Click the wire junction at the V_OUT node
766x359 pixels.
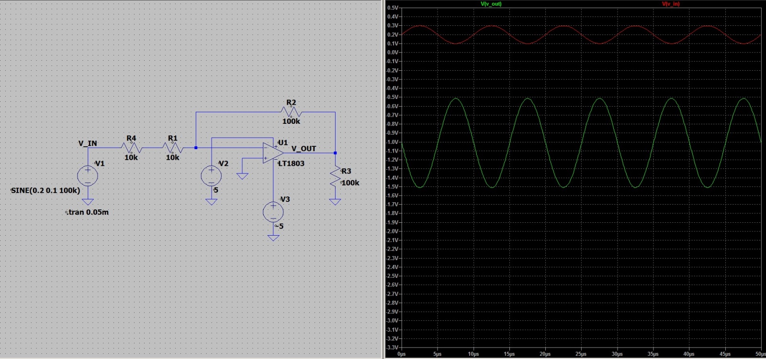point(335,153)
